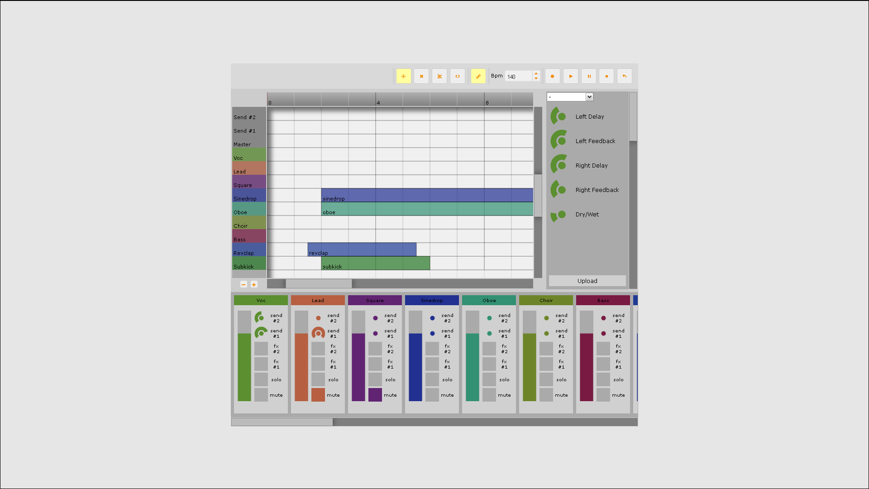Open the effect selection dropdown
The width and height of the screenshot is (869, 489).
[x=570, y=97]
